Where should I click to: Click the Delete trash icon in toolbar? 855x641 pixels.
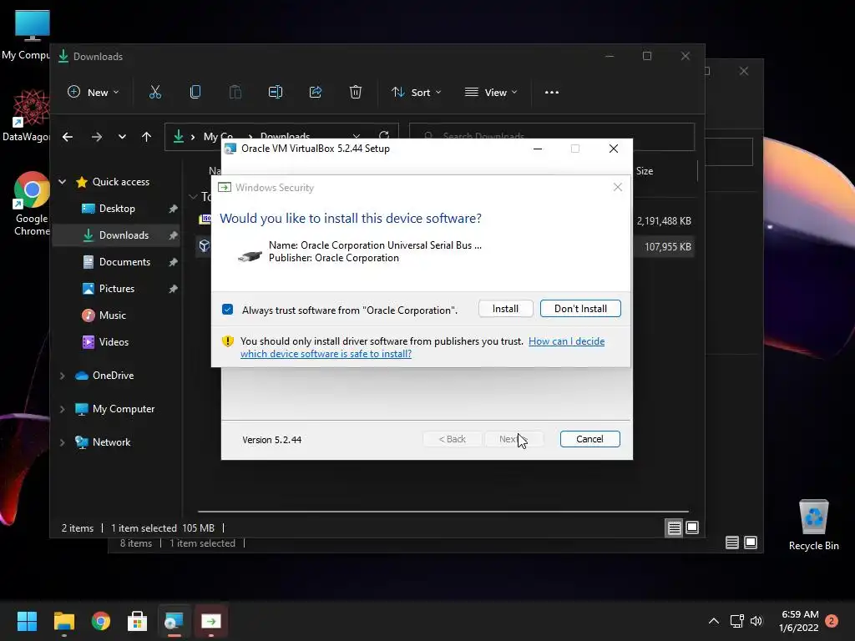tap(356, 92)
